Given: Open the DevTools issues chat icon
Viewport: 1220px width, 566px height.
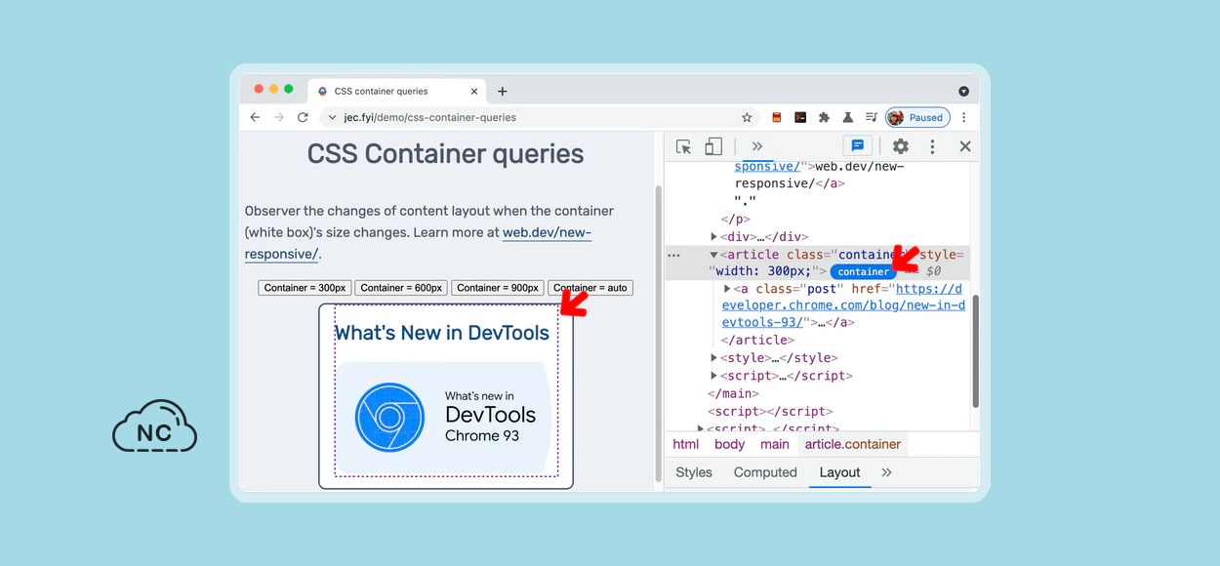Looking at the screenshot, I should [858, 146].
